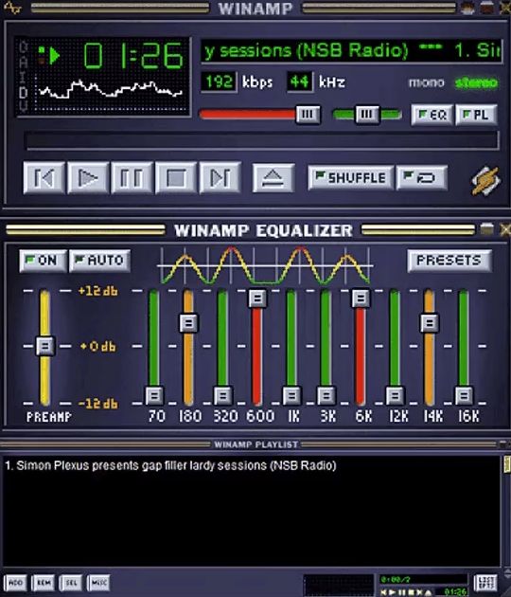Image resolution: width=511 pixels, height=597 pixels.
Task: Select the Simon Plexus playlist entry
Action: (170, 465)
